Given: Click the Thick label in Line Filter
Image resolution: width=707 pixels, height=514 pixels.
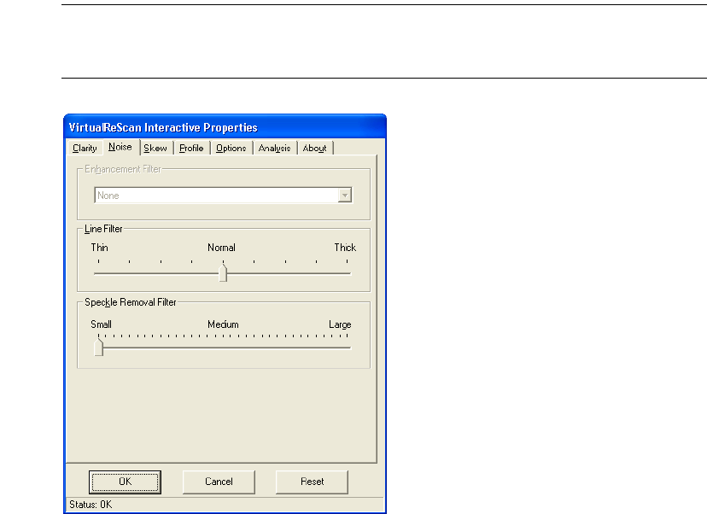Looking at the screenshot, I should click(345, 248).
